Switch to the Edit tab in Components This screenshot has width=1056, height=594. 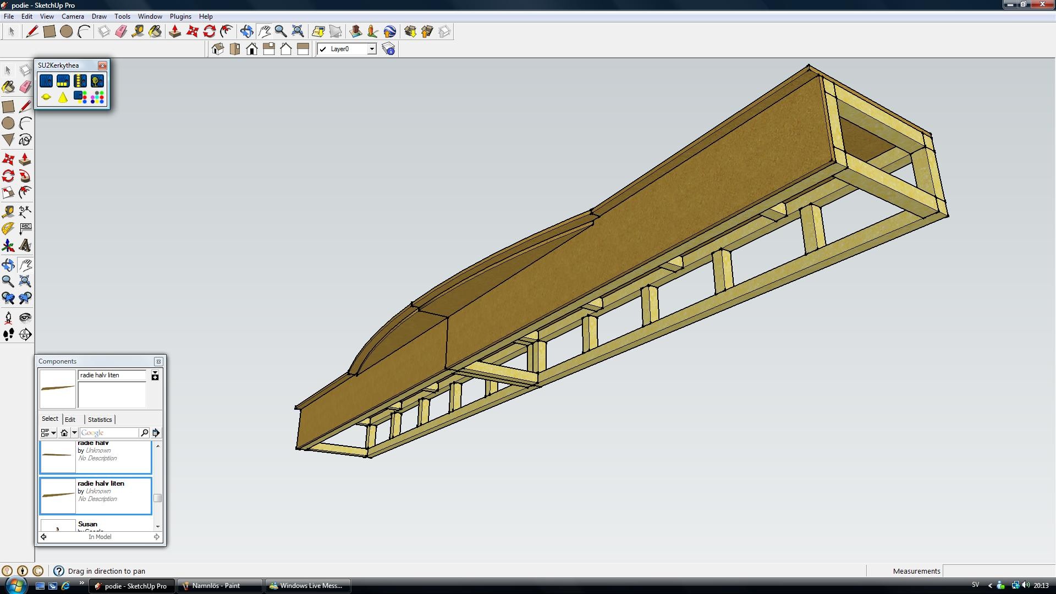(70, 419)
